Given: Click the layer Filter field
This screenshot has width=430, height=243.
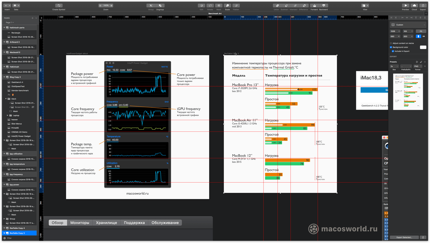Looking at the screenshot, I should [19, 238].
